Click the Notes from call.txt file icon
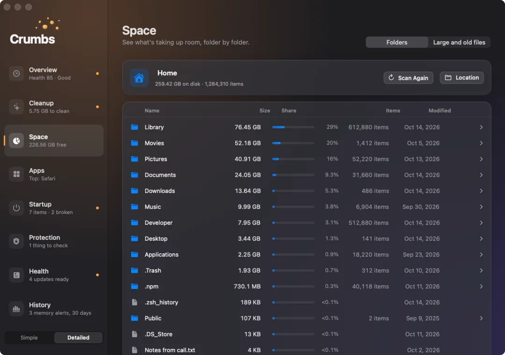This screenshot has width=505, height=355. point(135,350)
